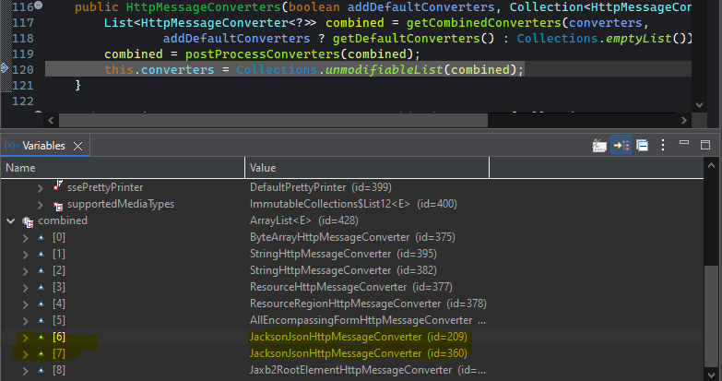Expand the ssePrettyPrinter field
The height and width of the screenshot is (381, 722).
(x=40, y=188)
